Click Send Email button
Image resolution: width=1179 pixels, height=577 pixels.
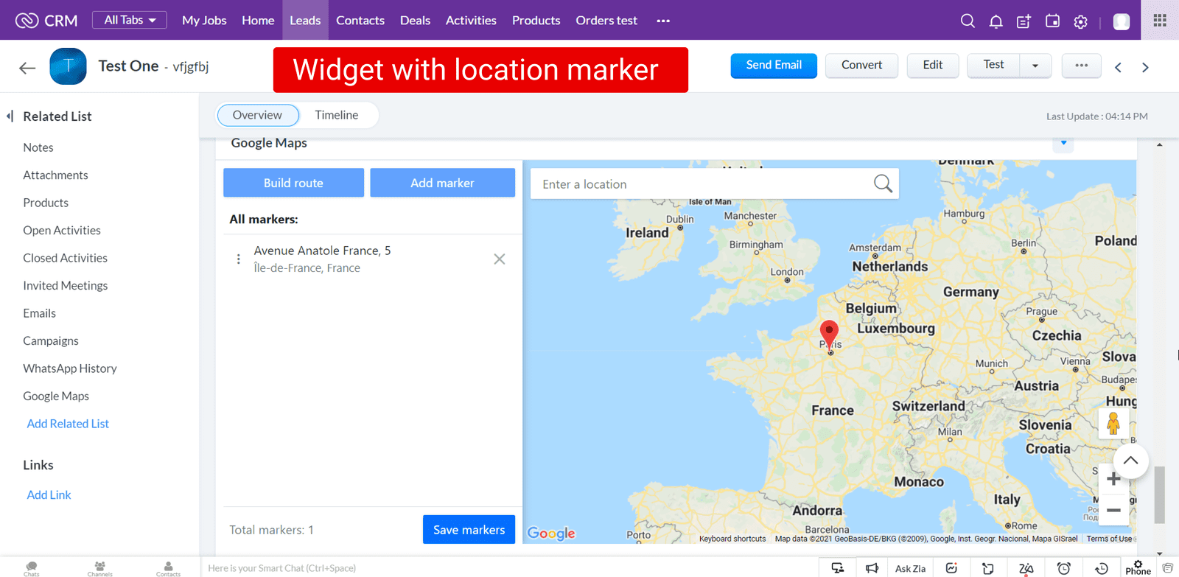[x=774, y=65]
